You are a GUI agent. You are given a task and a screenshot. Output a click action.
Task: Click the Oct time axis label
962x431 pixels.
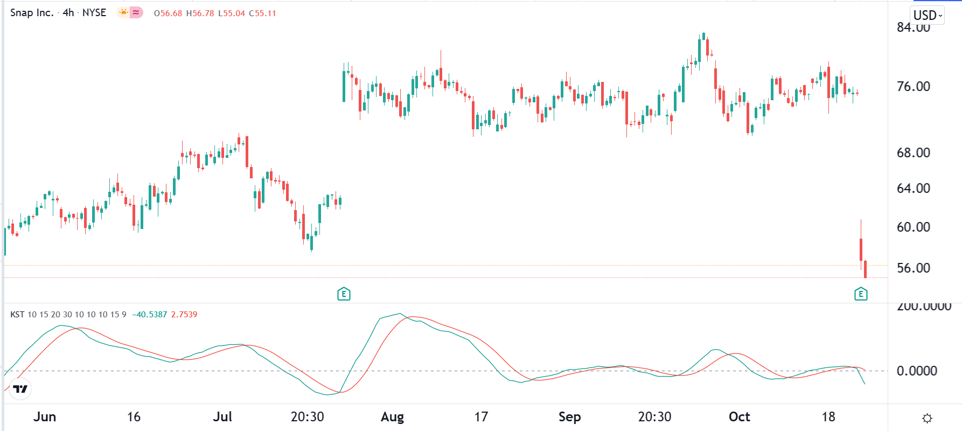click(739, 416)
